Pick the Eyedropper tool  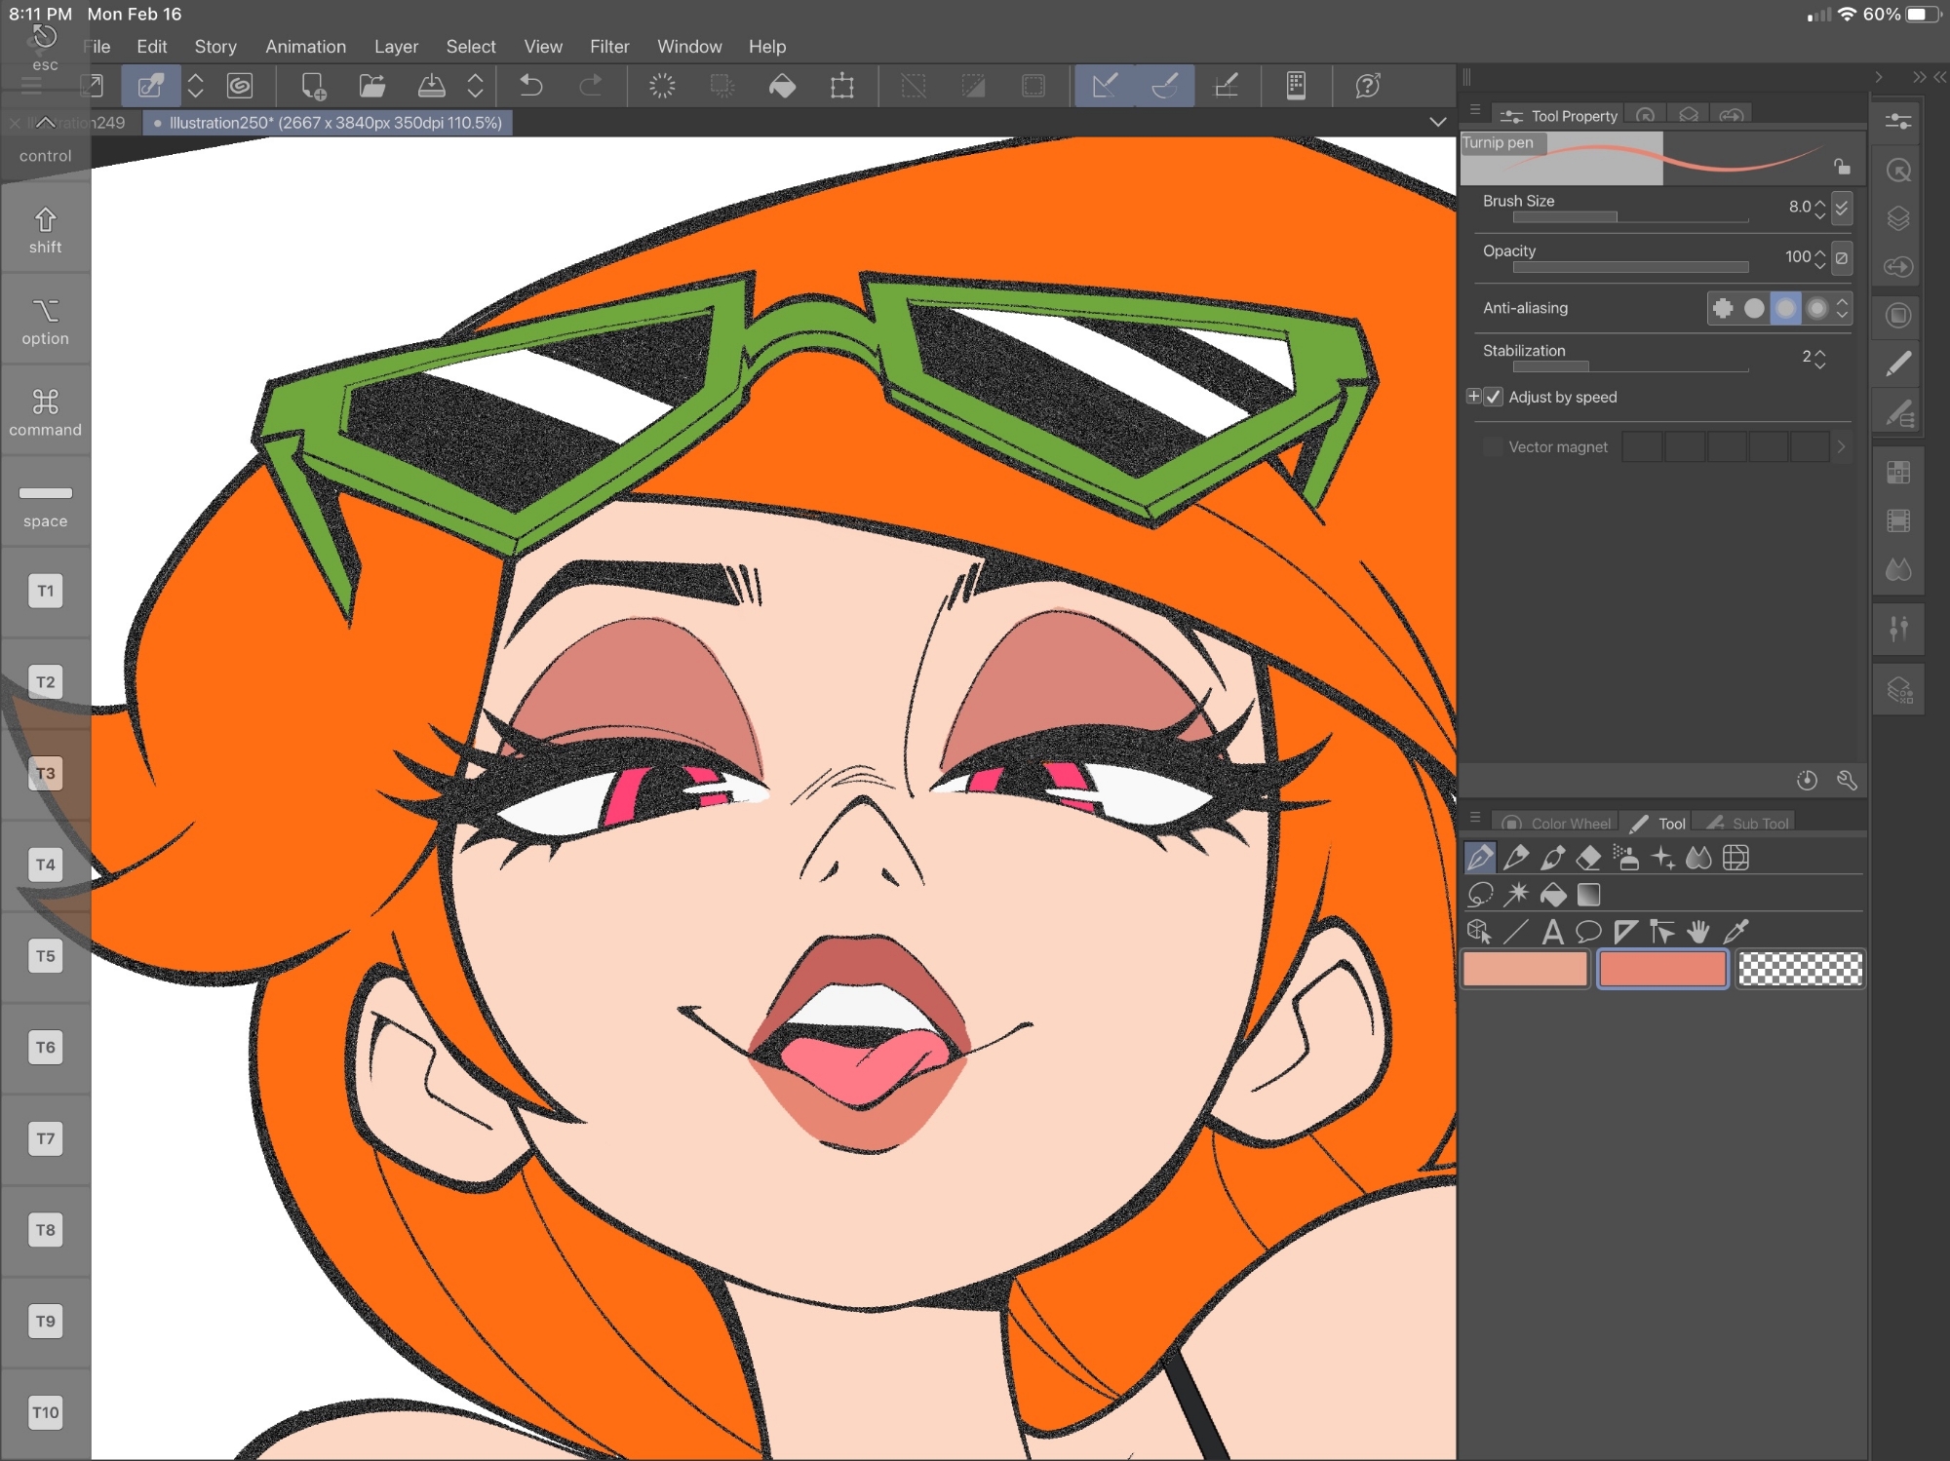[x=1736, y=932]
